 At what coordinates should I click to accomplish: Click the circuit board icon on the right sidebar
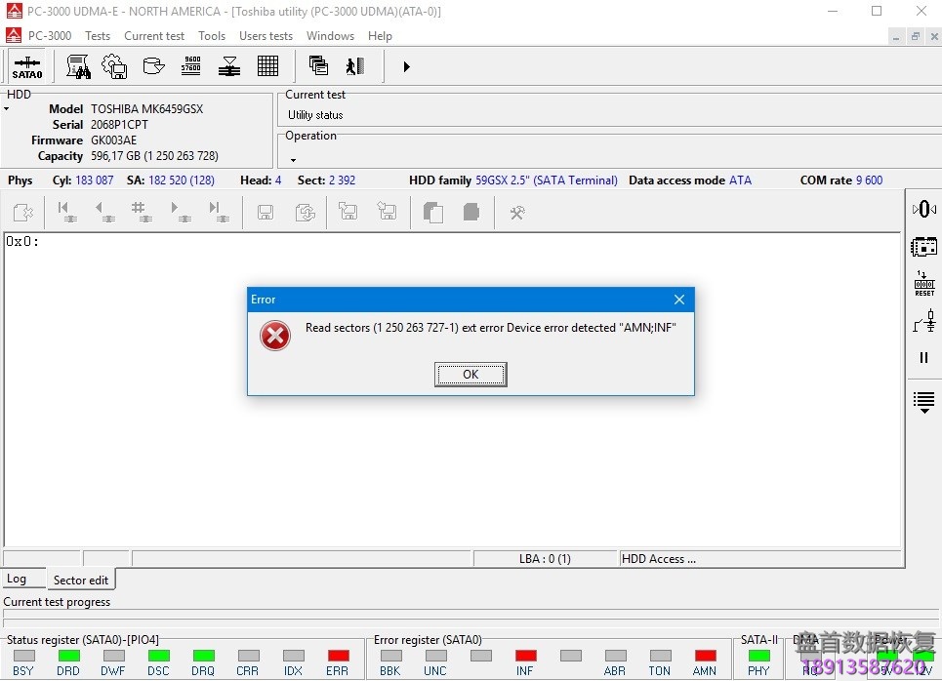[923, 247]
